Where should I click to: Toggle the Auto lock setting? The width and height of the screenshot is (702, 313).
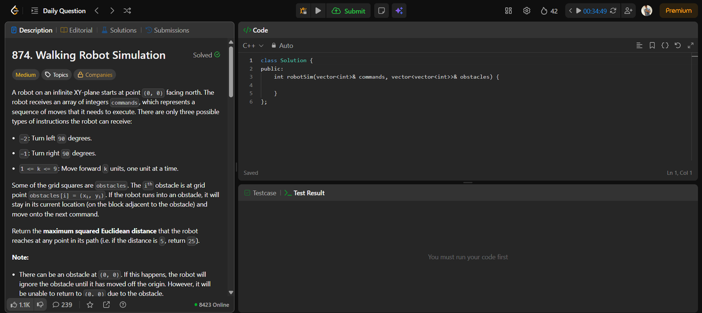282,46
